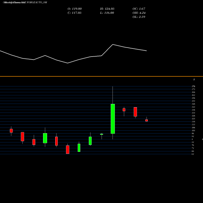The width and height of the screenshot is (203, 203).
Task: Click the 176 price axis label
Action: tap(193, 86)
